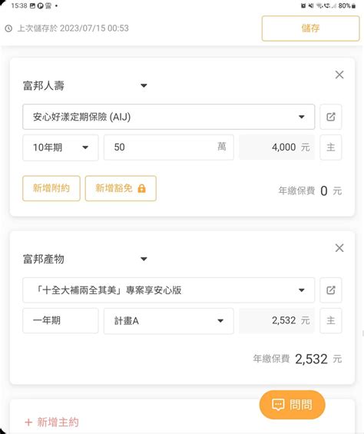Click the lock icon on 新增豁免
The image size is (364, 434).
pos(142,188)
